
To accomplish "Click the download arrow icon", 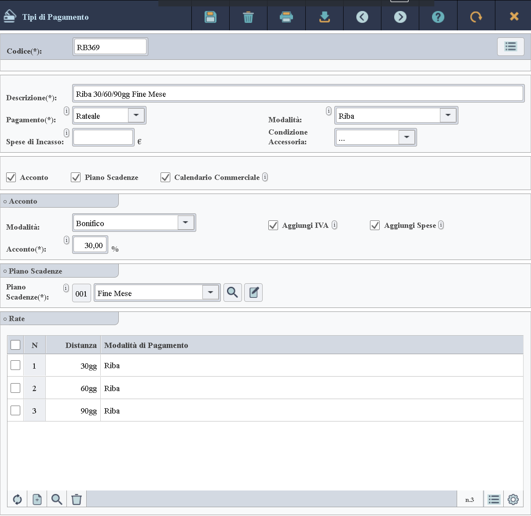I will coord(324,17).
